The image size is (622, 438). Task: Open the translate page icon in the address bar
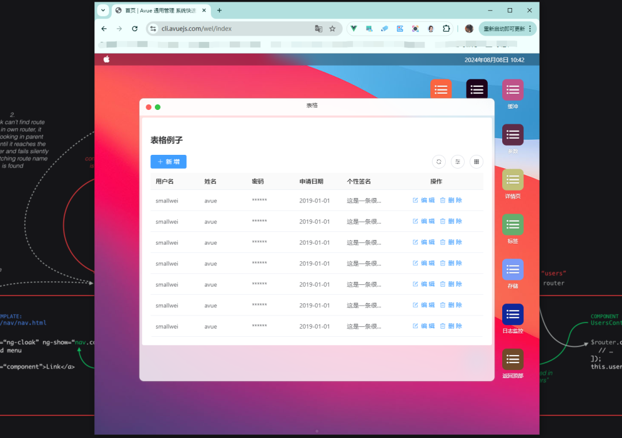(x=318, y=29)
